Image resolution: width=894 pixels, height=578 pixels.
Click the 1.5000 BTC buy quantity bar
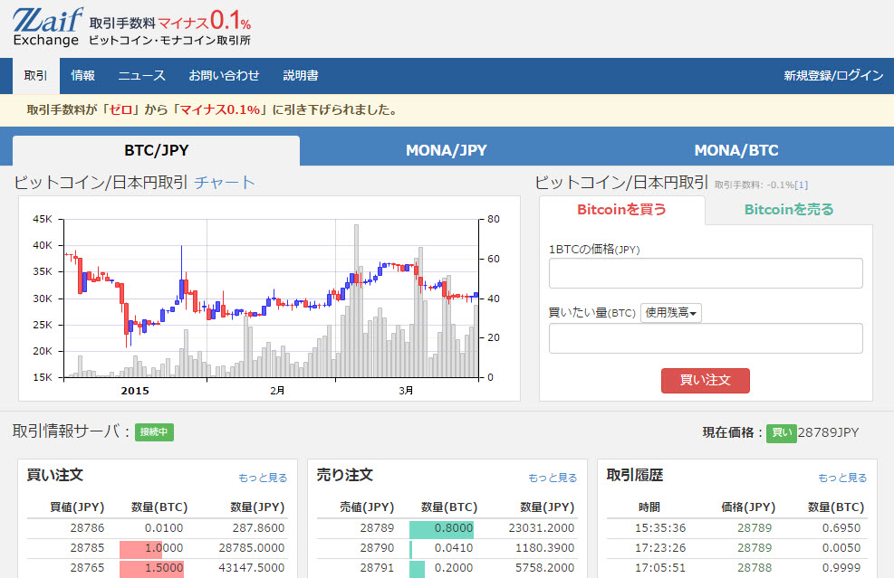pyautogui.click(x=151, y=569)
